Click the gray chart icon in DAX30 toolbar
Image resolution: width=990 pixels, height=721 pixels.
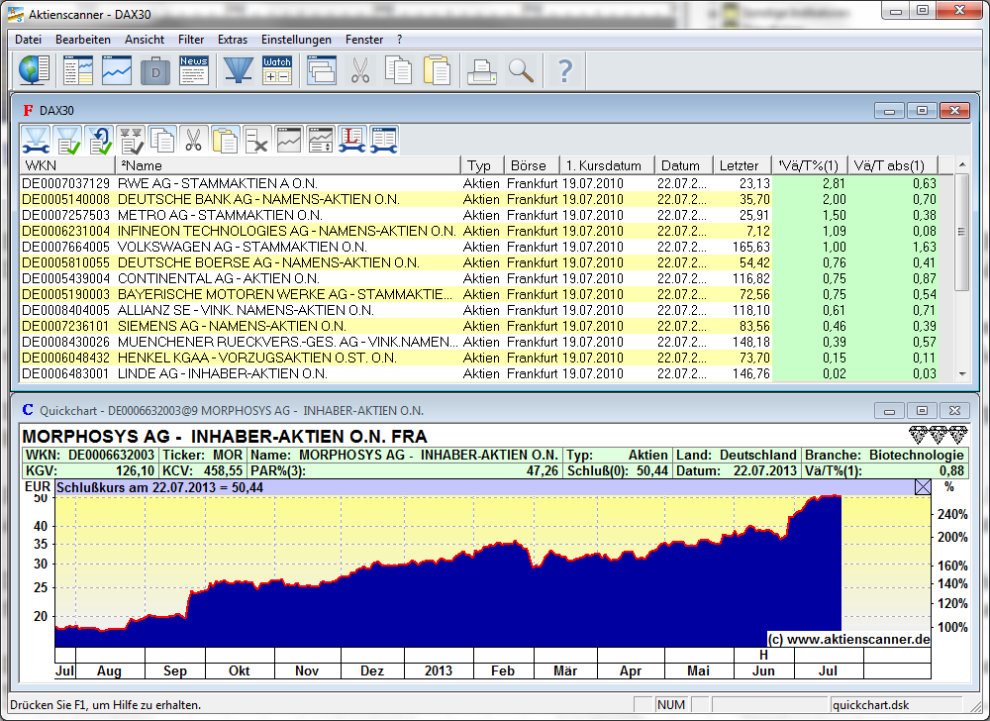click(x=288, y=140)
